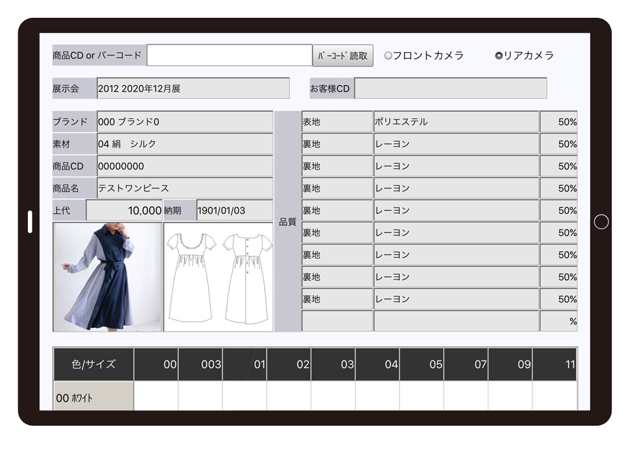Click the 納期 date field 1901/01/03
The height and width of the screenshot is (450, 636).
[234, 211]
